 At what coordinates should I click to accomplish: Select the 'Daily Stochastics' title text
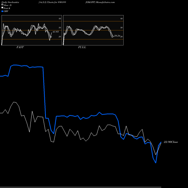click(x=10, y=2)
